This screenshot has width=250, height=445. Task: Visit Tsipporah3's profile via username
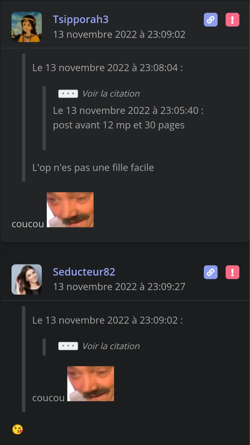(x=81, y=19)
